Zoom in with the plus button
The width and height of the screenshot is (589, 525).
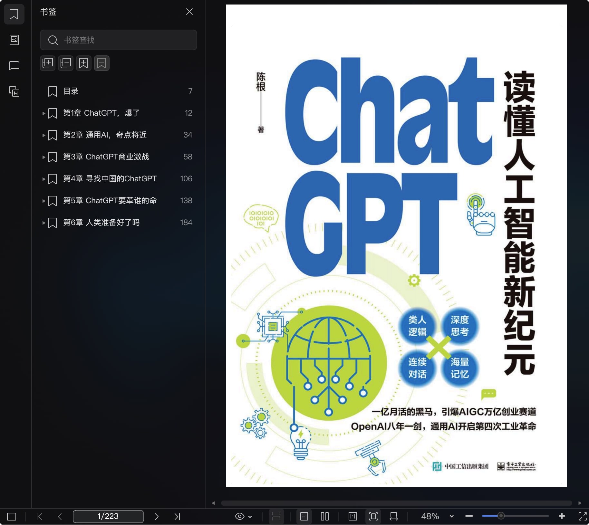[x=562, y=516]
